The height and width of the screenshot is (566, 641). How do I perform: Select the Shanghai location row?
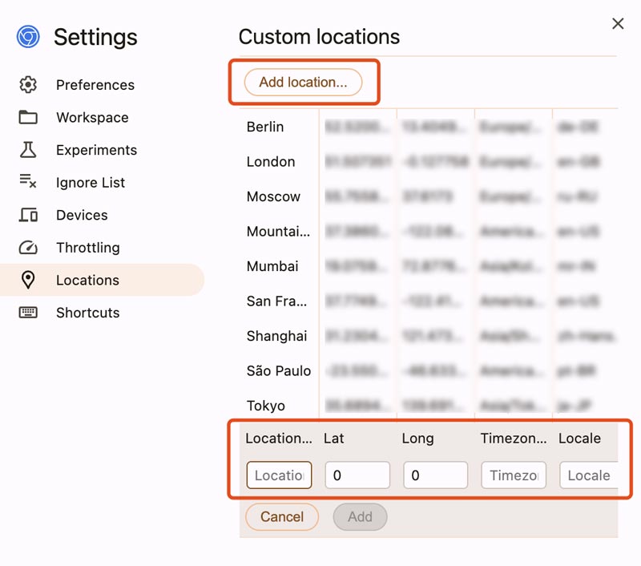pyautogui.click(x=429, y=336)
